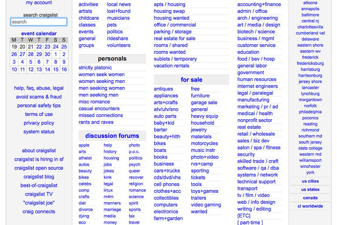Open the science discussion forum
Image resolution: width=337 pixels, height=225 pixels.
tap(136, 197)
